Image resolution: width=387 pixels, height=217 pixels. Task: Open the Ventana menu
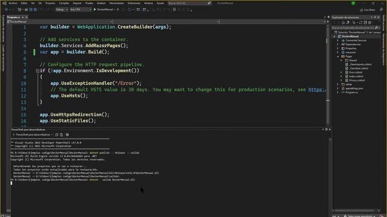[x=148, y=3]
